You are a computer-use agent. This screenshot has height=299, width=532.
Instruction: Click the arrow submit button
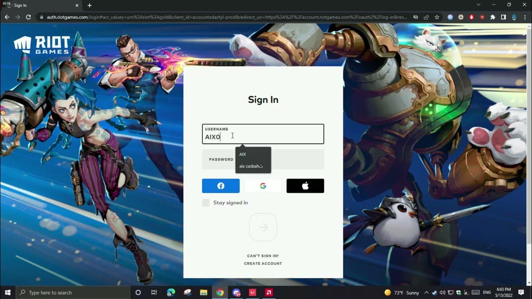(263, 227)
